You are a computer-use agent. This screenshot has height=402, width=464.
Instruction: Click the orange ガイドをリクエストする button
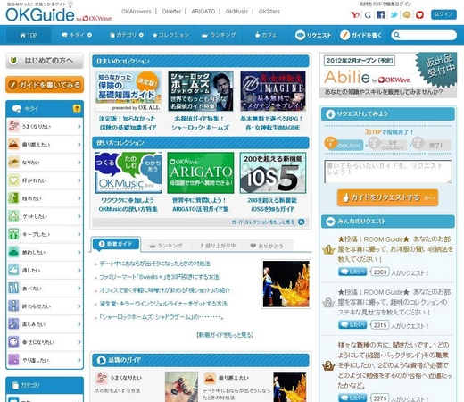tap(388, 197)
